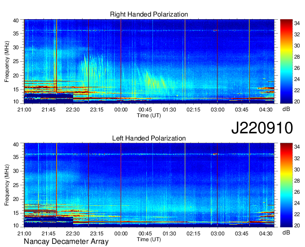305x247 pixels.
Task: Pick the 22:30 time tick on Left Handed plot
Action: pos(73,234)
